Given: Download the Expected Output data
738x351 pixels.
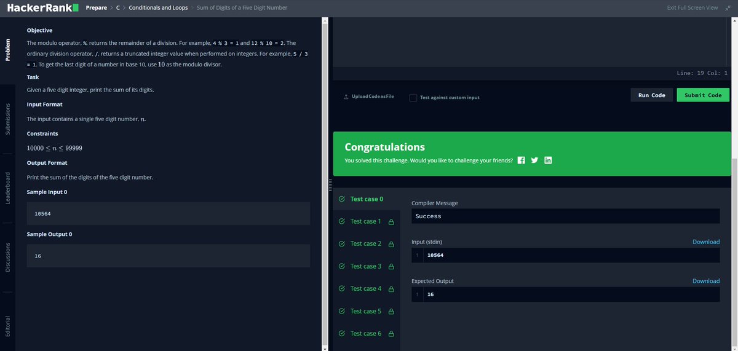Looking at the screenshot, I should coord(706,281).
